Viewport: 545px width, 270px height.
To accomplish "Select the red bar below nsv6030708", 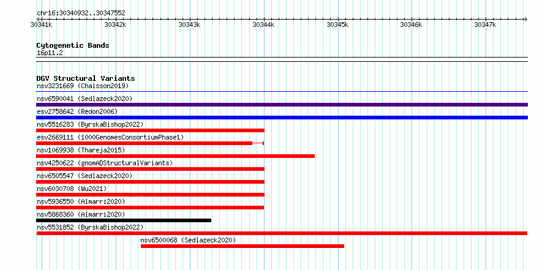I will tap(151, 195).
